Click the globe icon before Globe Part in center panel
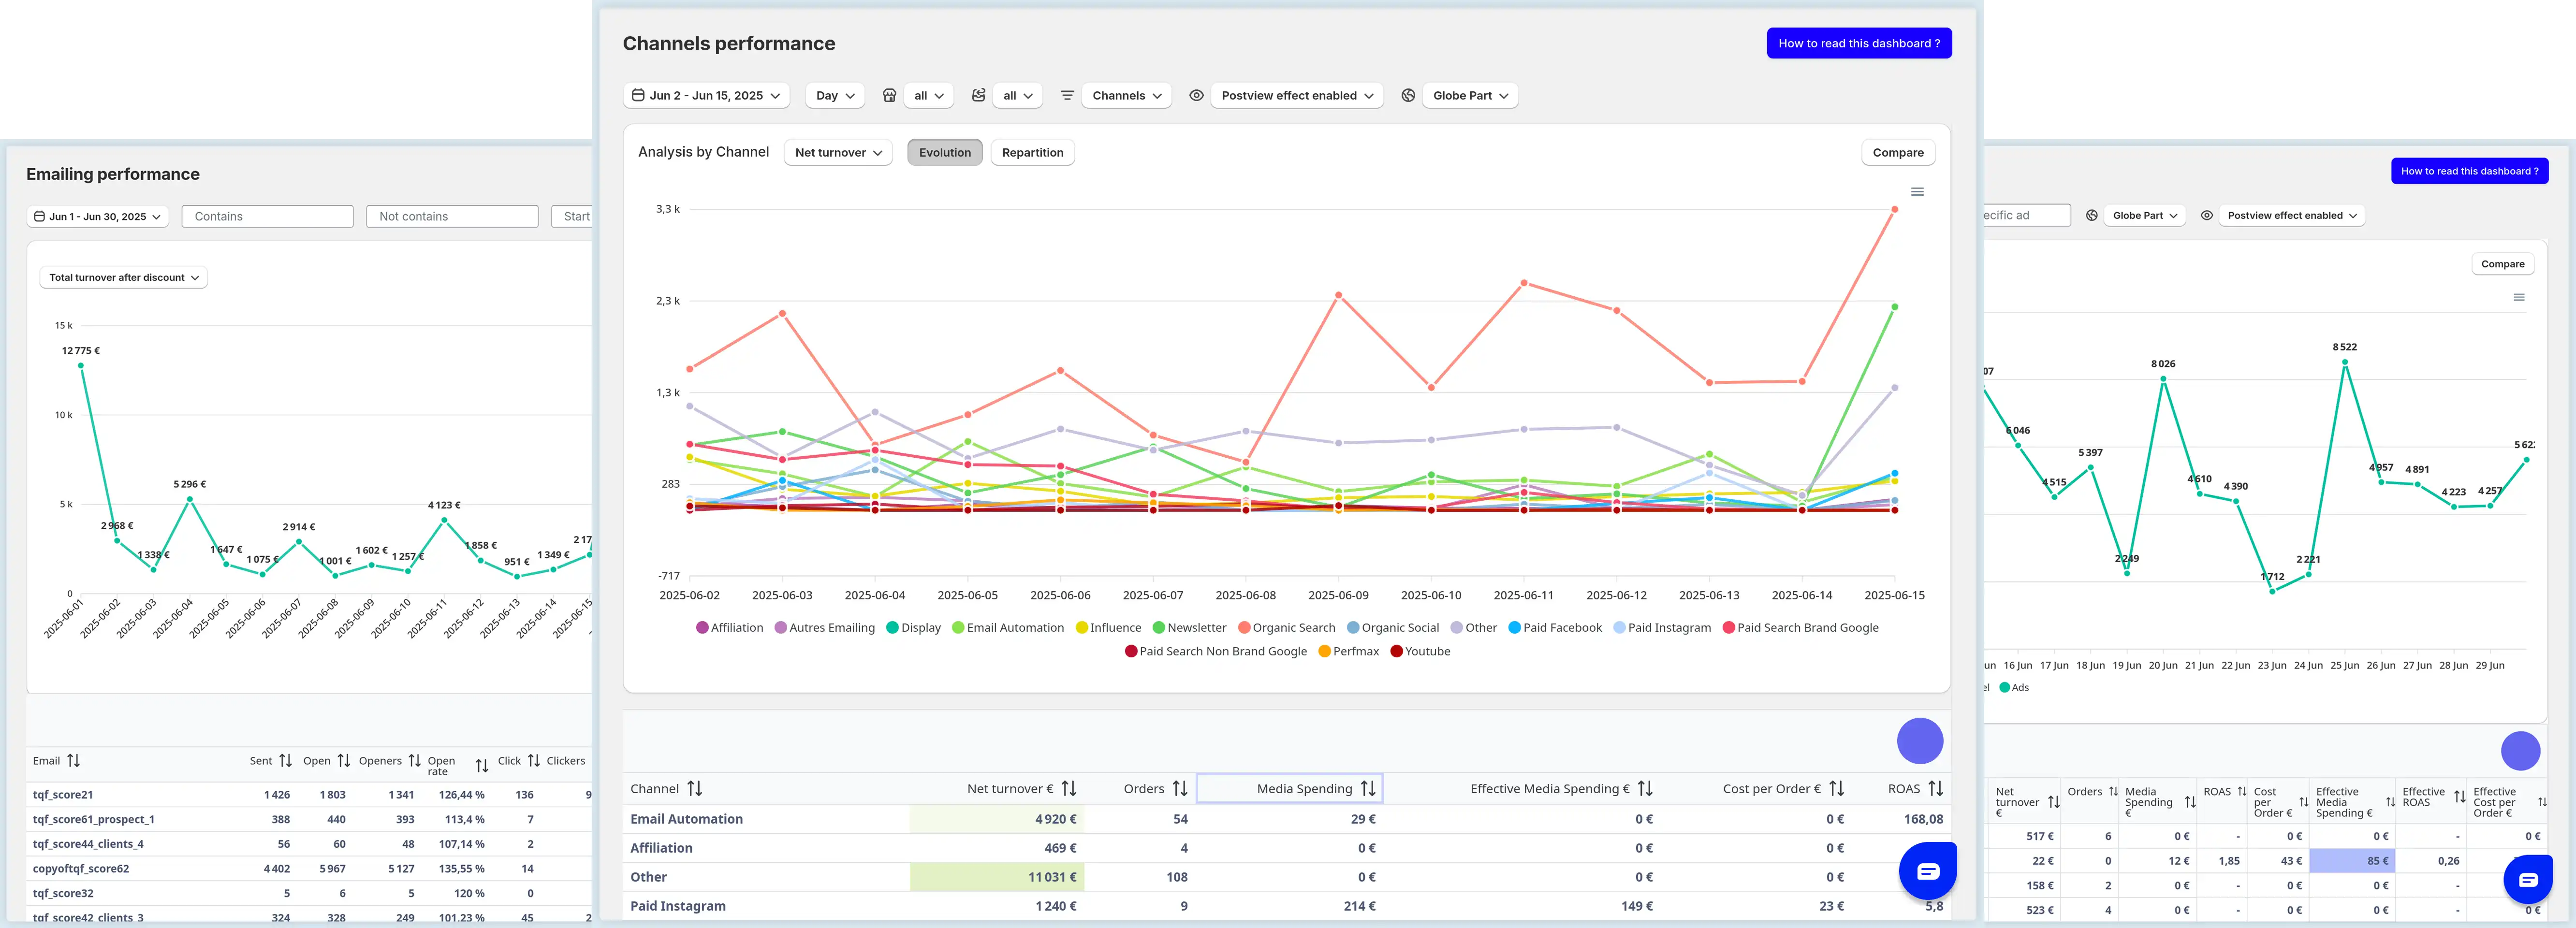The image size is (2576, 928). pos(1408,96)
